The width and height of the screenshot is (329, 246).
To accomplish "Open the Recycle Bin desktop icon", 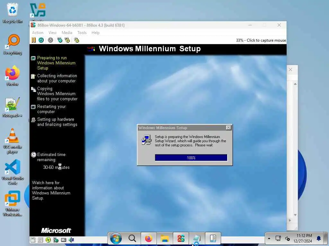I will click(13, 13).
